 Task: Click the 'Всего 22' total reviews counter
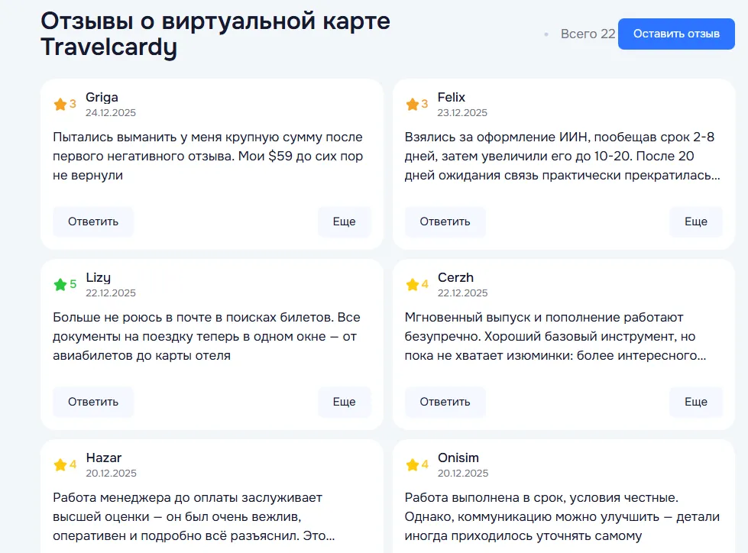588,34
